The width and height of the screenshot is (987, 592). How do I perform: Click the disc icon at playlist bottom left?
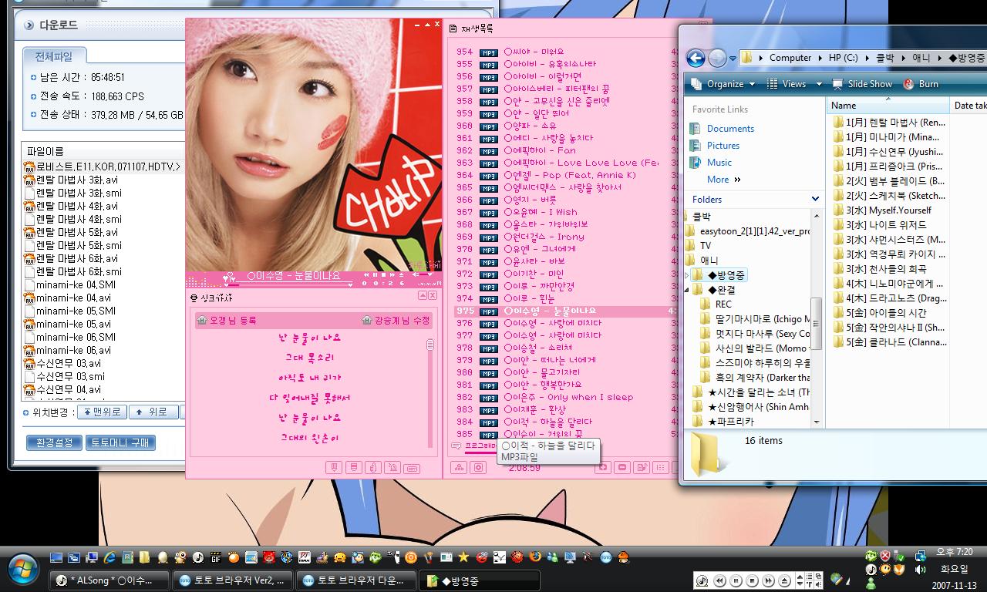coord(479,467)
